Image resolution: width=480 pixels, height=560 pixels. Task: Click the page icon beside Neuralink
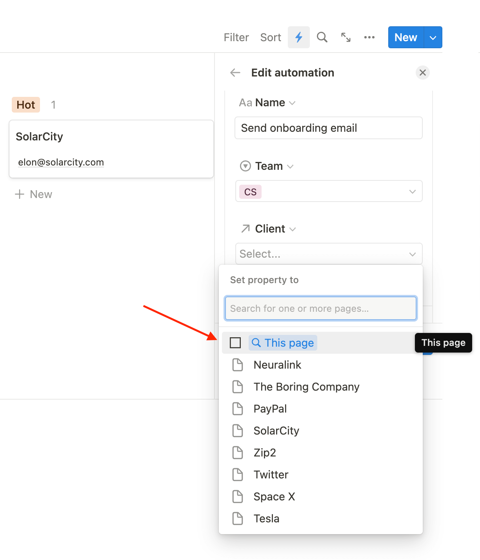coord(238,365)
